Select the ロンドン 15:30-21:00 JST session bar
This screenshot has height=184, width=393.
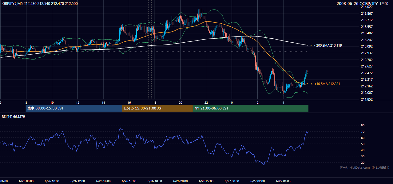tap(157, 108)
